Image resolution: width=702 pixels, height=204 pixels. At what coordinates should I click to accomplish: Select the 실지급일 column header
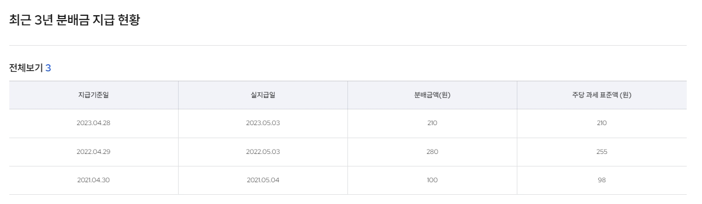(263, 95)
